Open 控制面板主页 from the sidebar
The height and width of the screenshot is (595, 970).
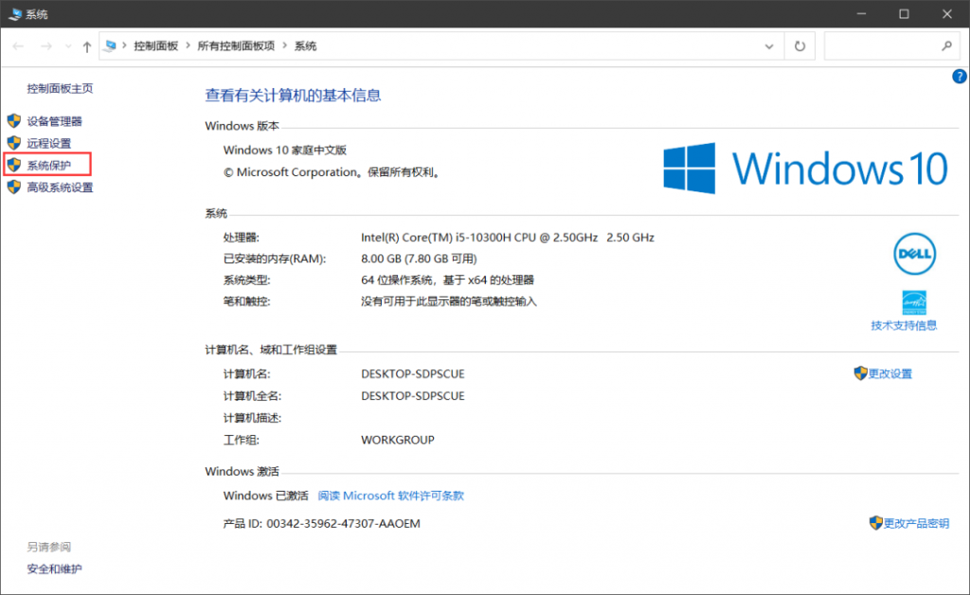60,88
